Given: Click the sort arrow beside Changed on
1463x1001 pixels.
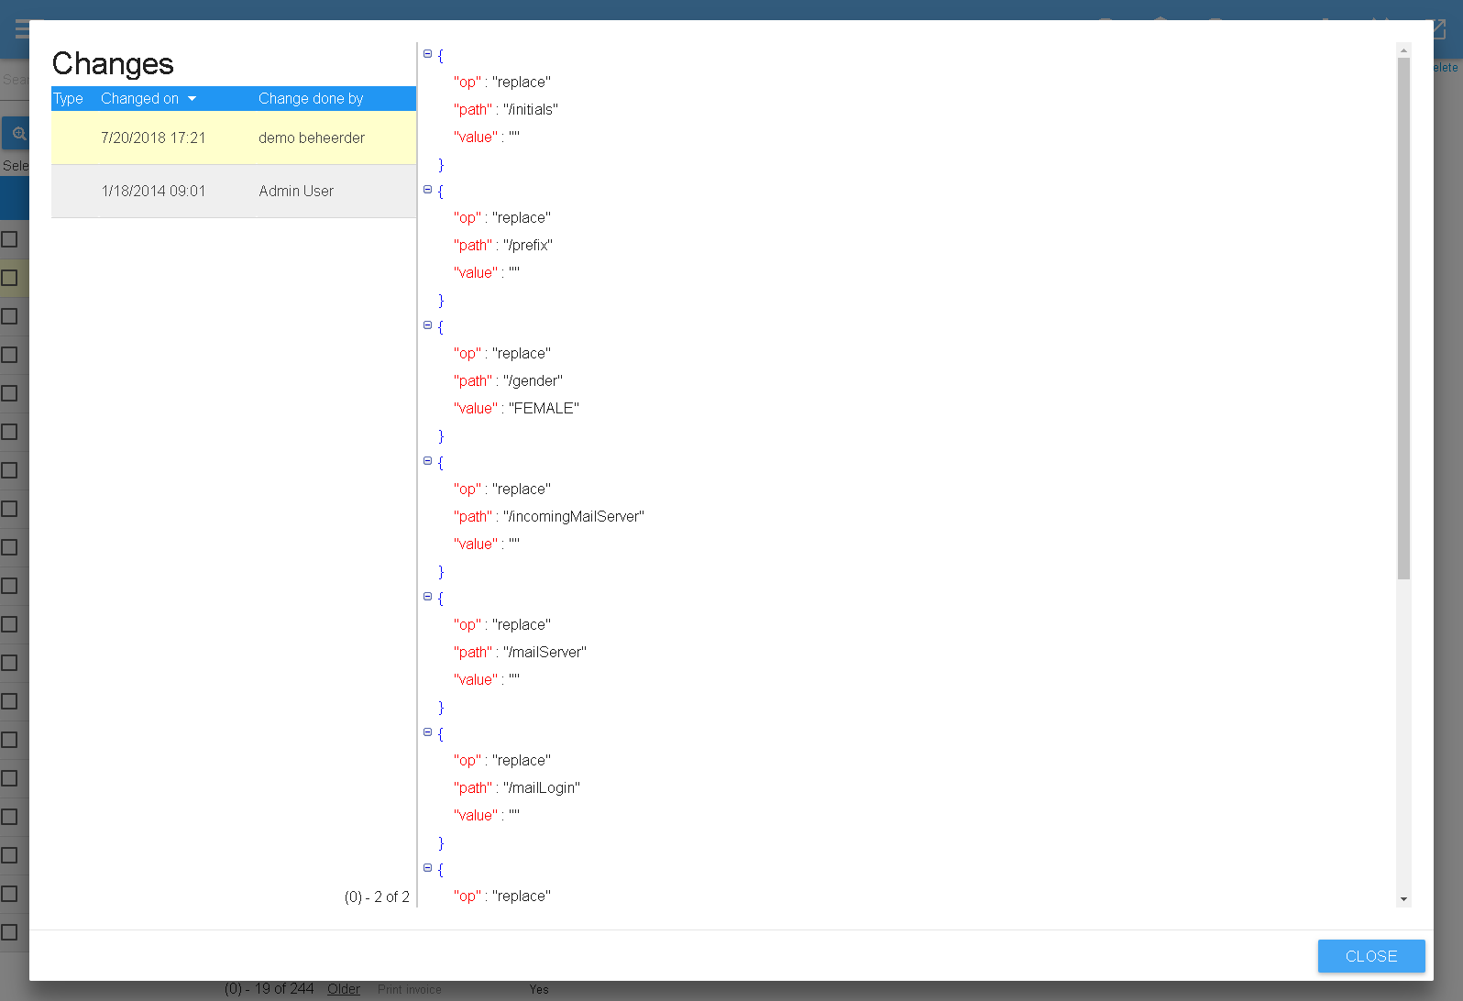Looking at the screenshot, I should pos(192,99).
